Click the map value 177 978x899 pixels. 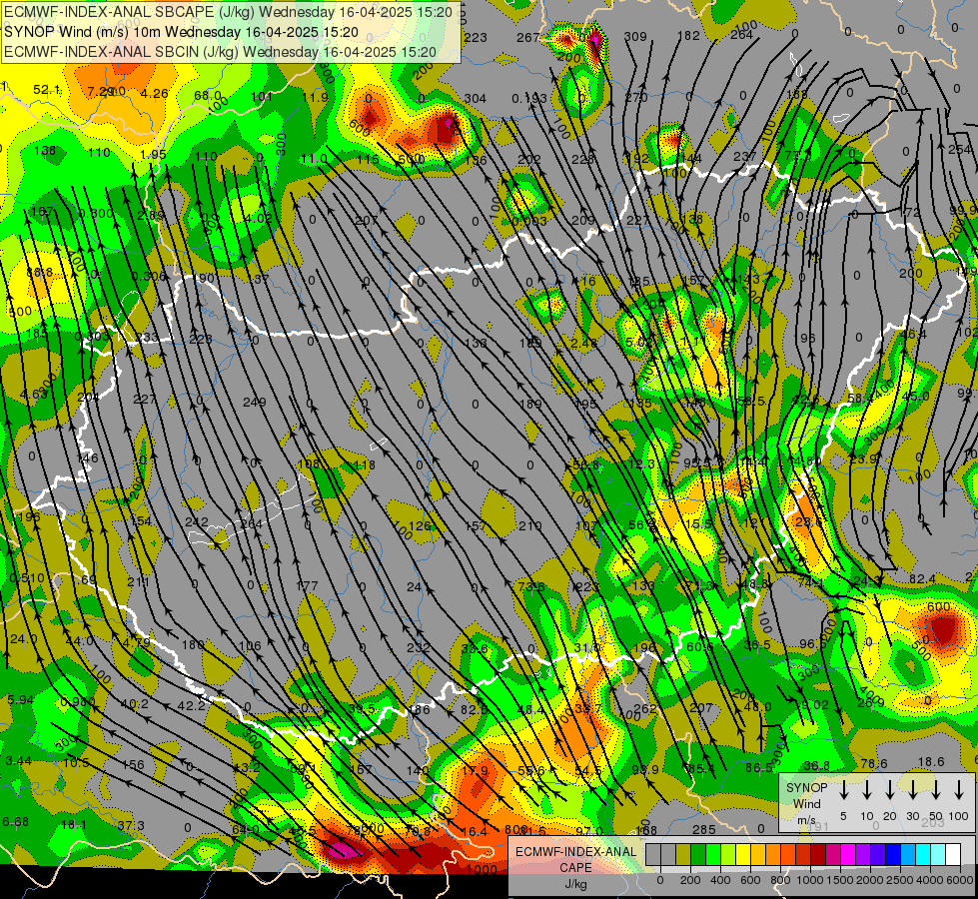pos(307,586)
